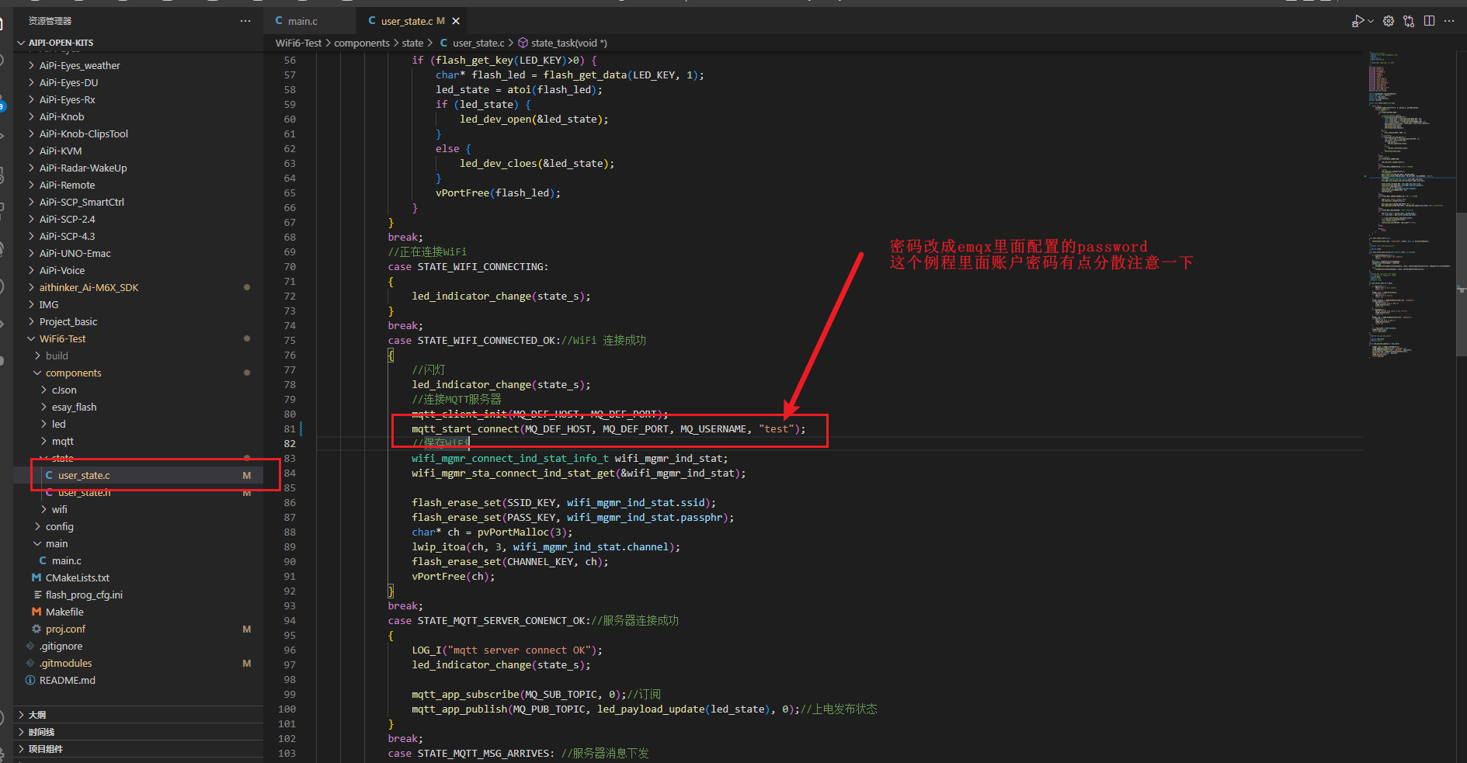Select the AiPi-Voice folder
Screen dimensions: 1467x763
[x=140, y=270]
